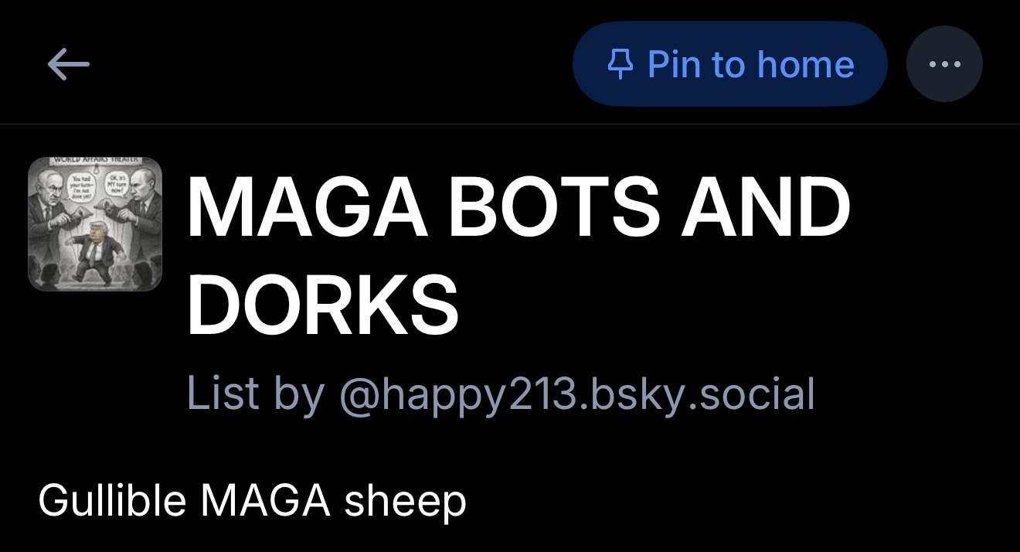Open the list's cartoon avatar image

click(x=95, y=224)
